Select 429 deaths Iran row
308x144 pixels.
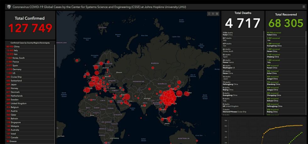(x=243, y=45)
